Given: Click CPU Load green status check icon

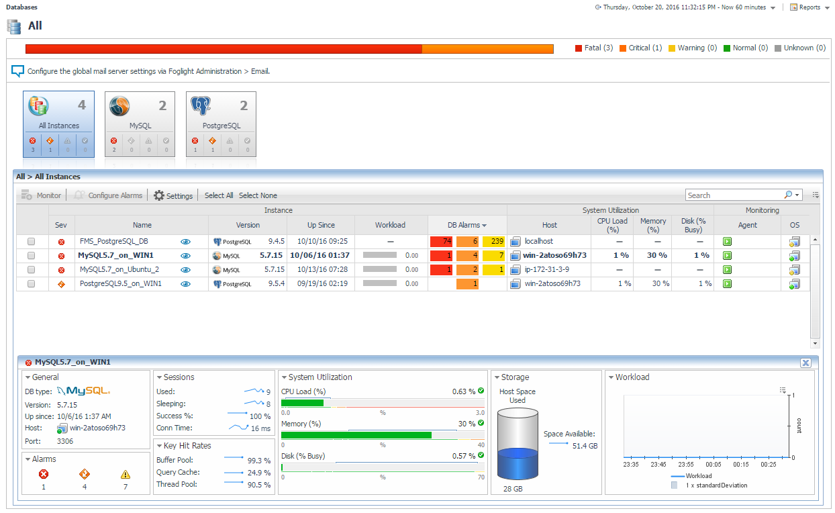Looking at the screenshot, I should 481,390.
